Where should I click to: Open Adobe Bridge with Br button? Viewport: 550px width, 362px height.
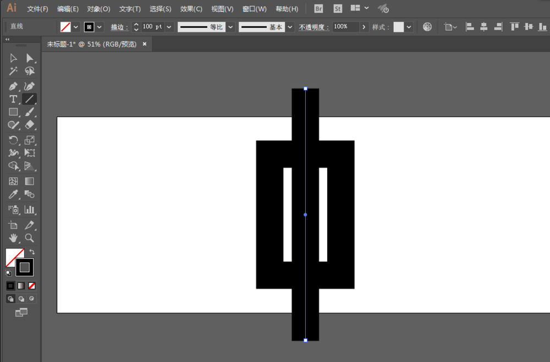click(318, 9)
